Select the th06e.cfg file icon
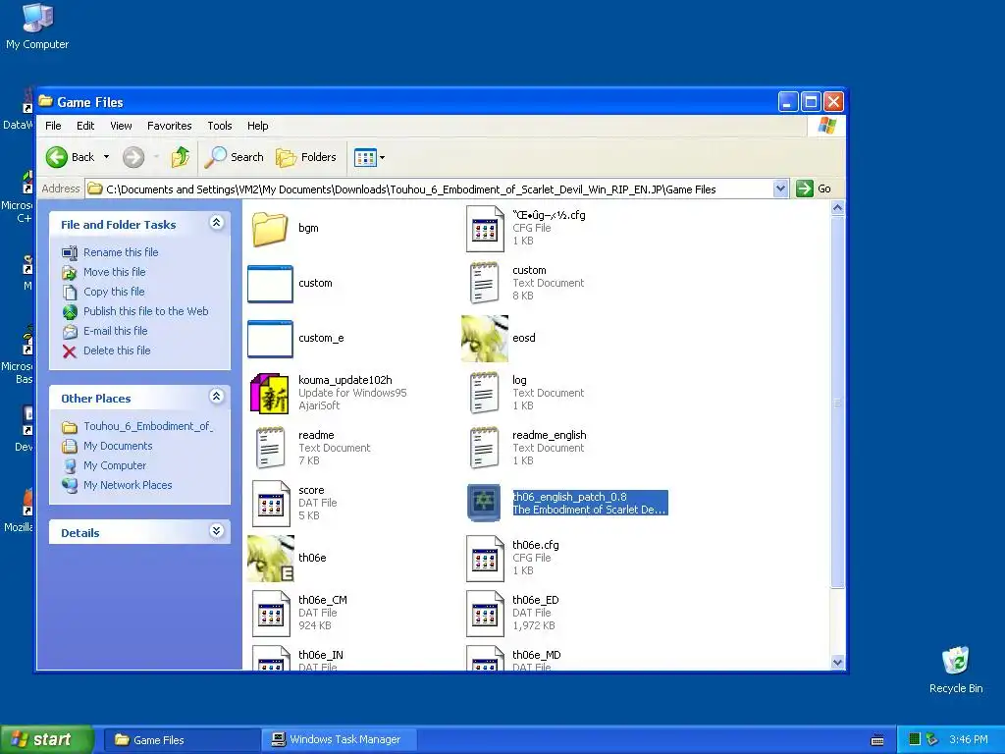 (485, 559)
